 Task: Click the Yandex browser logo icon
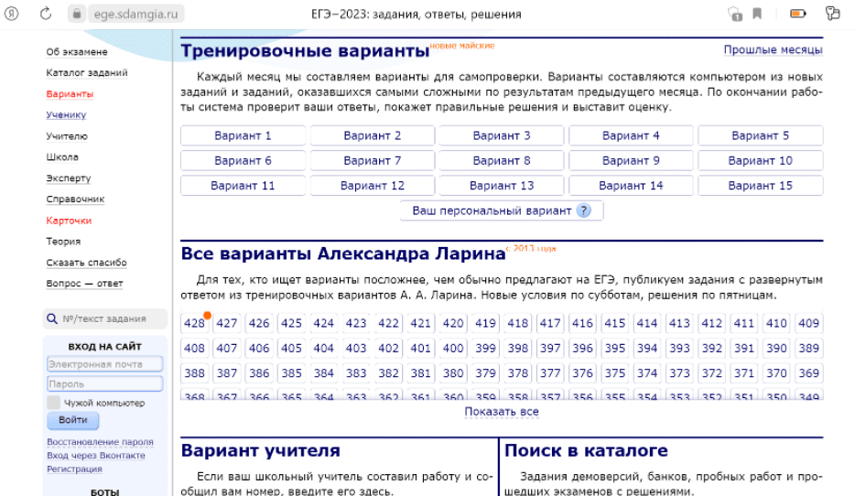point(12,14)
